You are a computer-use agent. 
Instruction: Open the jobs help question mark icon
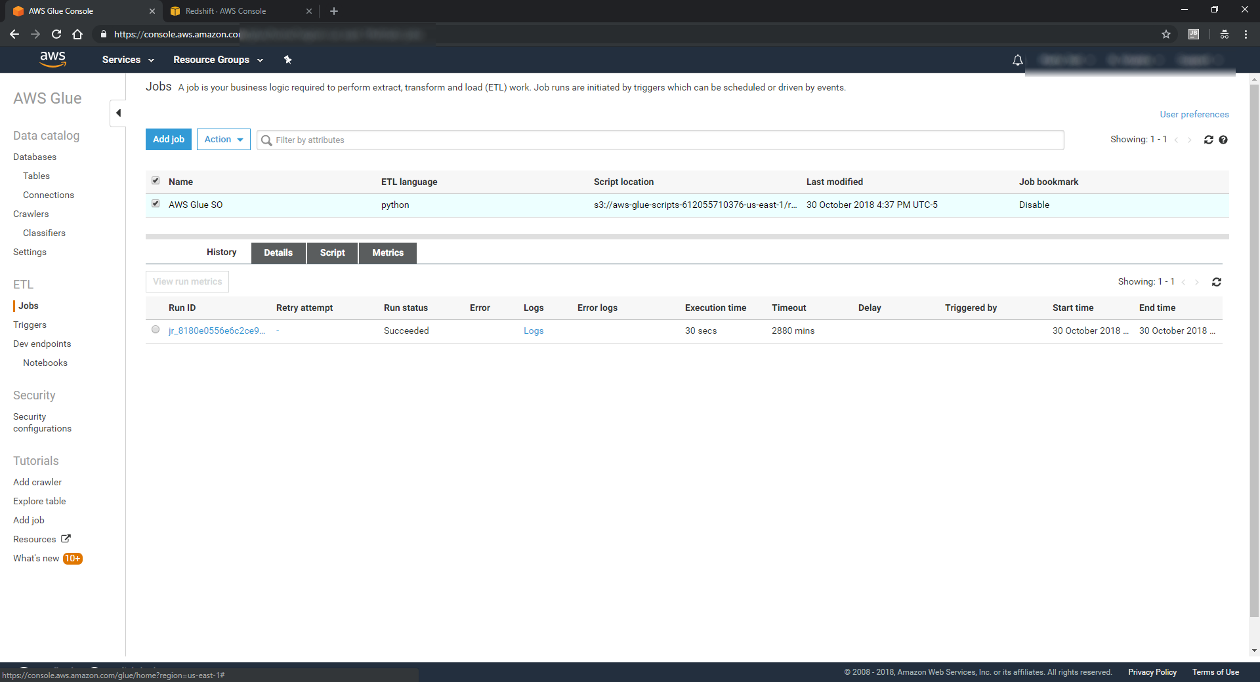(1223, 140)
